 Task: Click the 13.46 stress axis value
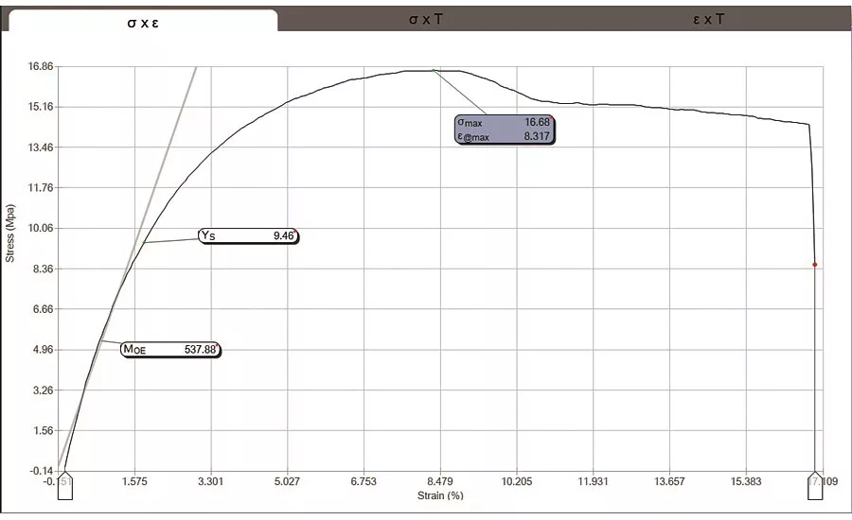point(41,147)
